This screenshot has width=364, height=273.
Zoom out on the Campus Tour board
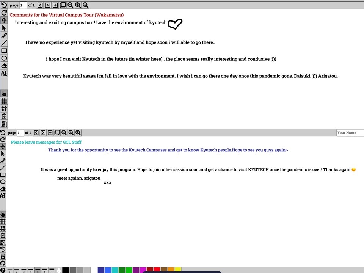point(71,5)
